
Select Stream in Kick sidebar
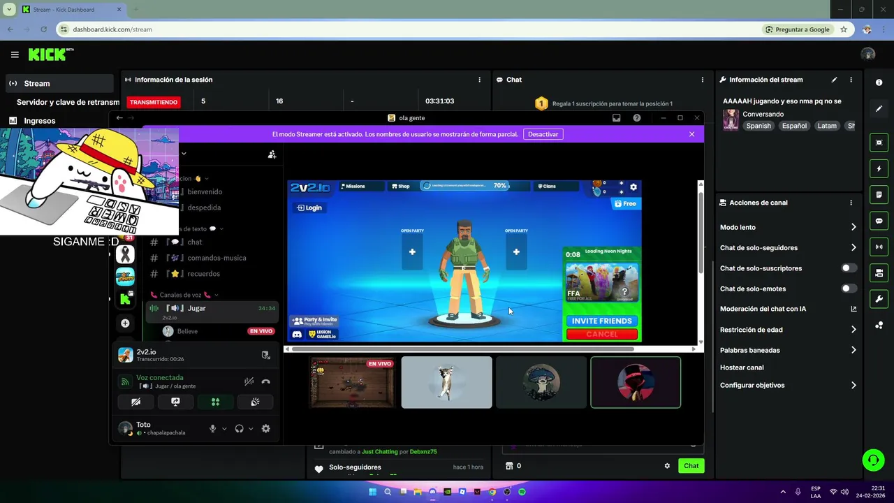[x=59, y=83]
